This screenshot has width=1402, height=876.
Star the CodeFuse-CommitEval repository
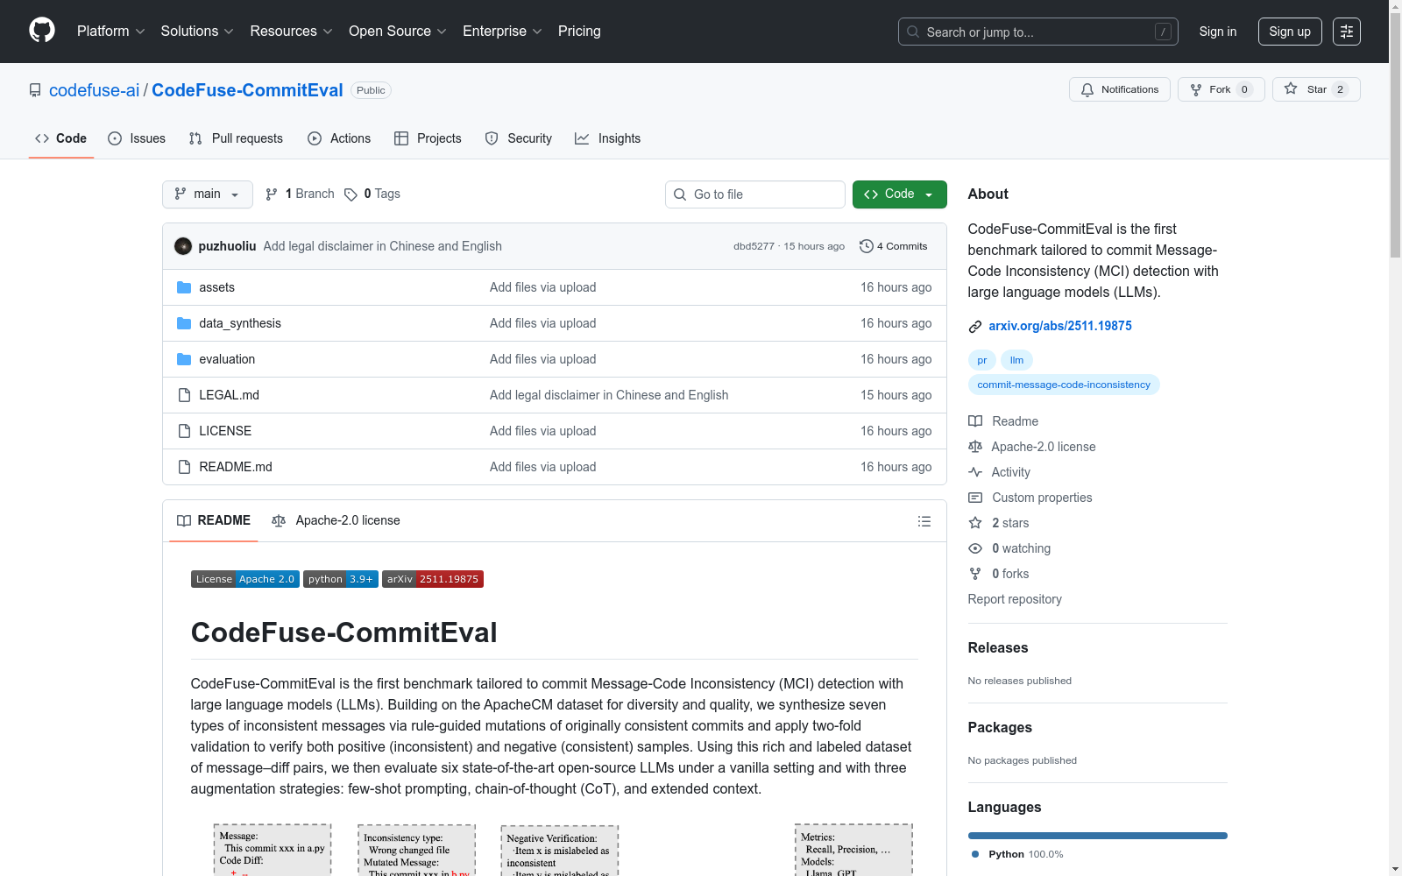(x=1316, y=89)
